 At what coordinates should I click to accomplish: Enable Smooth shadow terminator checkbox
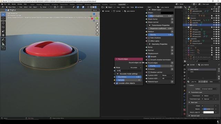[x=149, y=60]
